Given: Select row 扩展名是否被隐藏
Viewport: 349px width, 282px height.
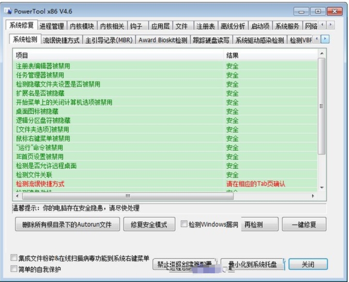Looking at the screenshot, I should coord(165,93).
